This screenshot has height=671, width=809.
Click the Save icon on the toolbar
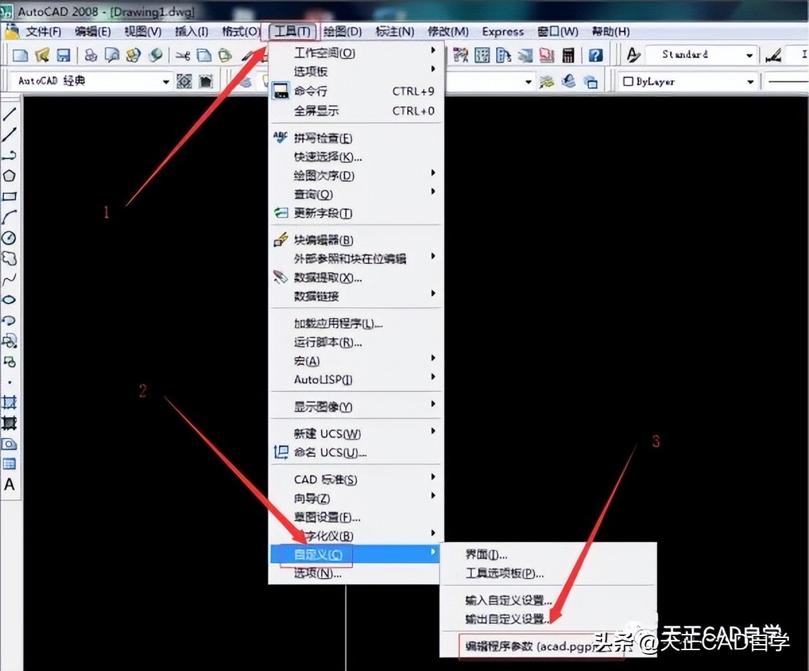point(63,55)
